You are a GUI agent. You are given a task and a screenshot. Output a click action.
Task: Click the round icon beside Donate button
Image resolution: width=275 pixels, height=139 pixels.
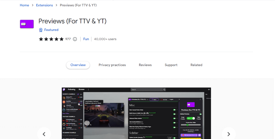click(199, 135)
